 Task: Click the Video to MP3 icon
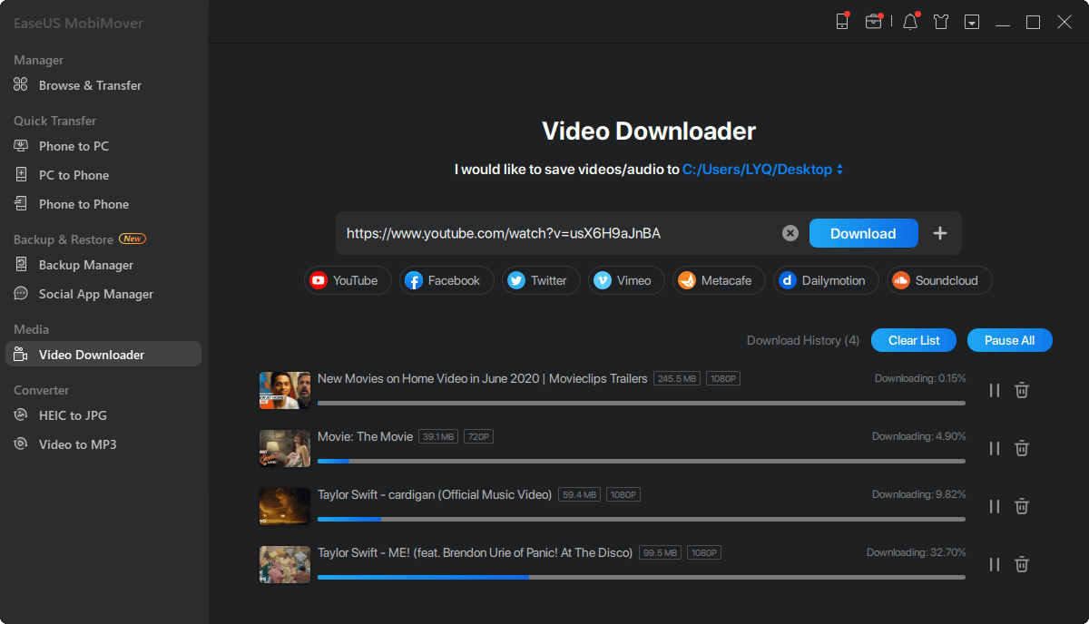point(21,444)
